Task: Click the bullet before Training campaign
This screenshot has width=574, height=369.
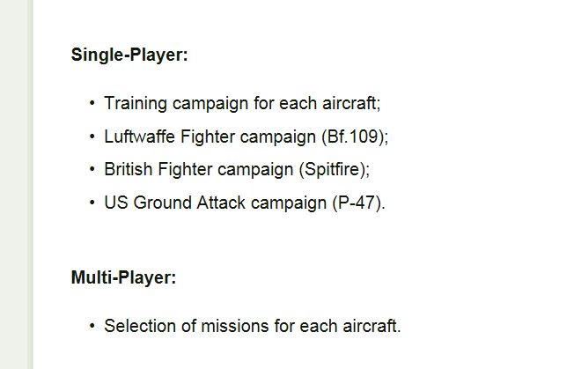Action: [92, 103]
